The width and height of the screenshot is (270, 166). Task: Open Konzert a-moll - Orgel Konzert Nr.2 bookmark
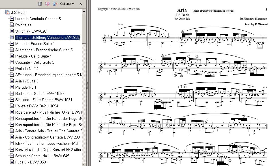pos(48,150)
